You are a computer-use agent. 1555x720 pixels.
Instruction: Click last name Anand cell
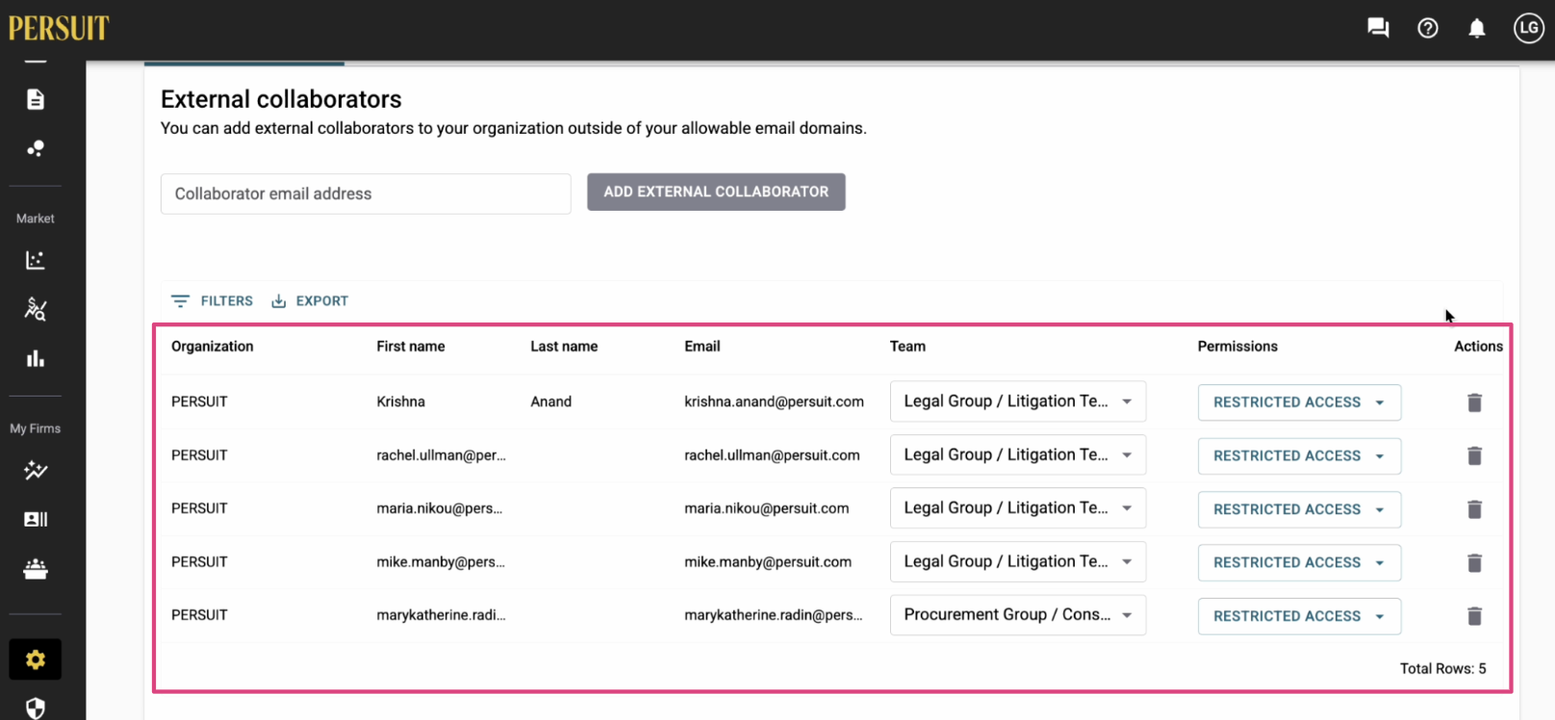(x=551, y=401)
